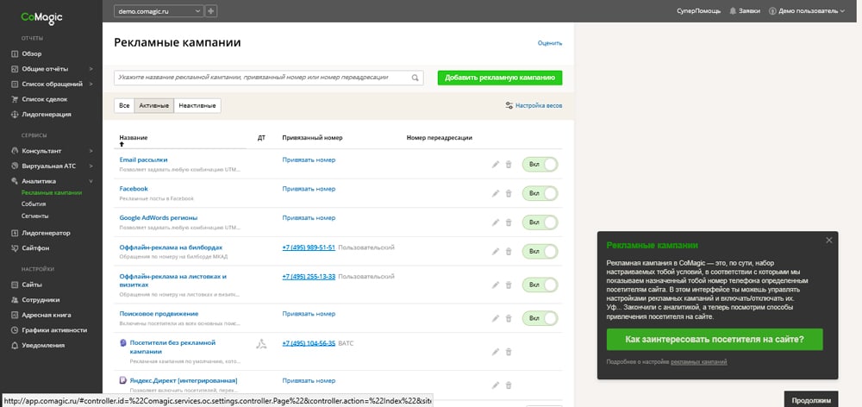Edit the Google AdWords регионы campaign
This screenshot has width=862, height=407.
[x=496, y=222]
